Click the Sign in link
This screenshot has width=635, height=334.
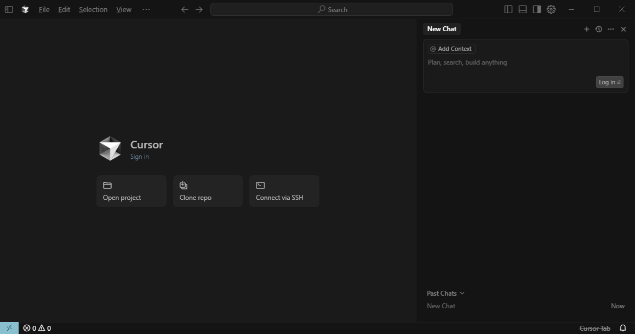pos(139,157)
